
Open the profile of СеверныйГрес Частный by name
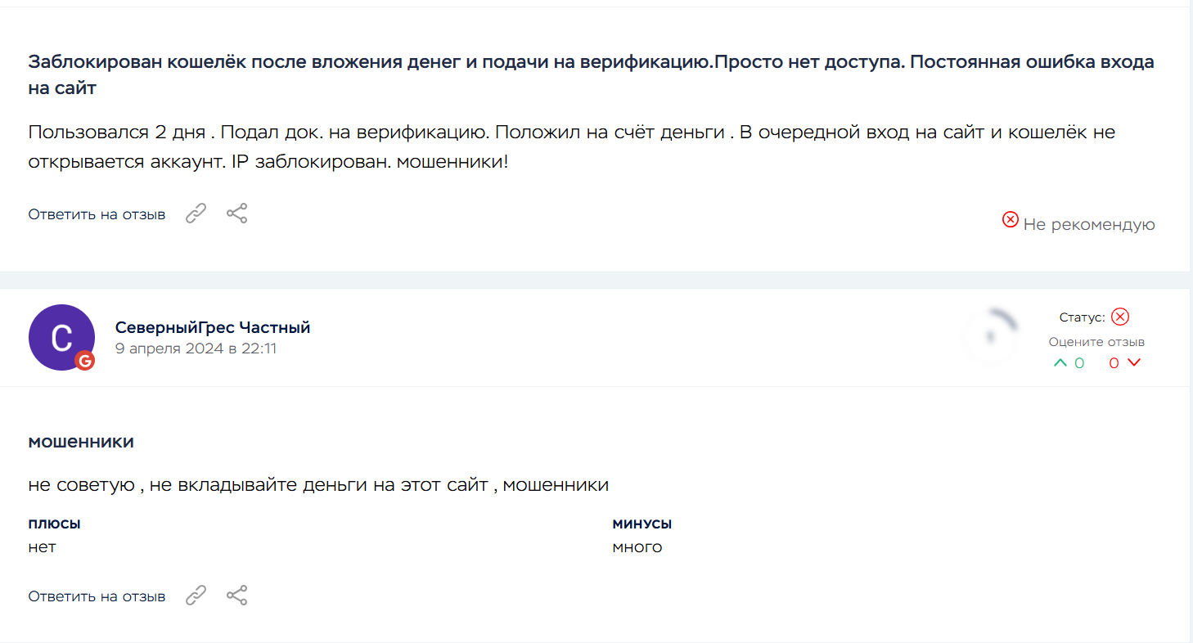tap(213, 328)
